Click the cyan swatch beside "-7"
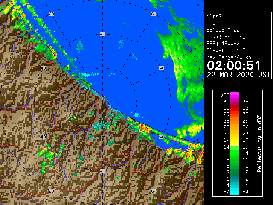Viewport: 273px width, 205px height. click(x=235, y=191)
